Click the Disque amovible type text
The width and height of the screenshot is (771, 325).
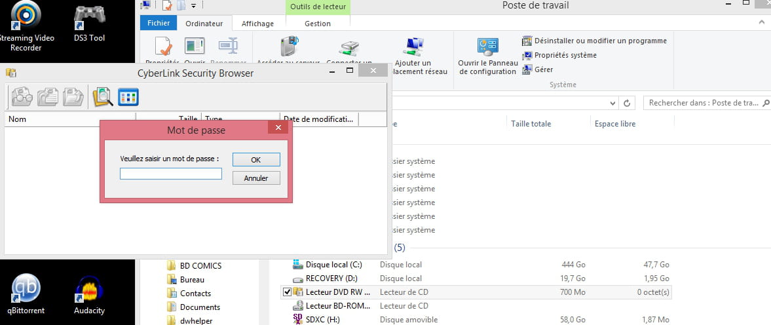click(409, 320)
